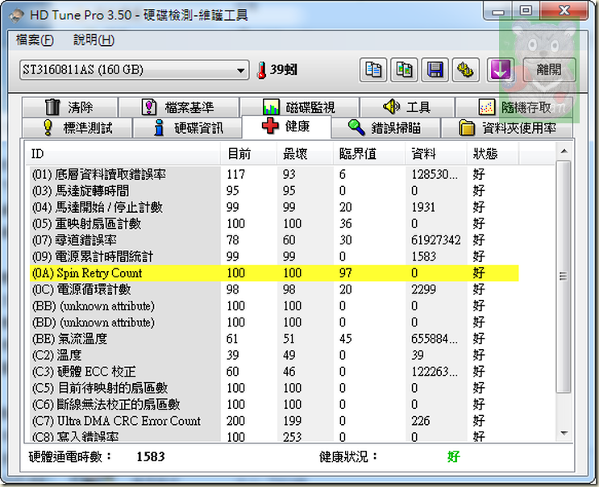The width and height of the screenshot is (599, 487).
Task: Click the document icon on 檔案基準 tab
Action: 149,107
